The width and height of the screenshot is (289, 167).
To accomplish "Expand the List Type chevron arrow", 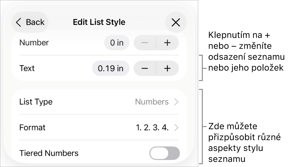I will [x=176, y=102].
